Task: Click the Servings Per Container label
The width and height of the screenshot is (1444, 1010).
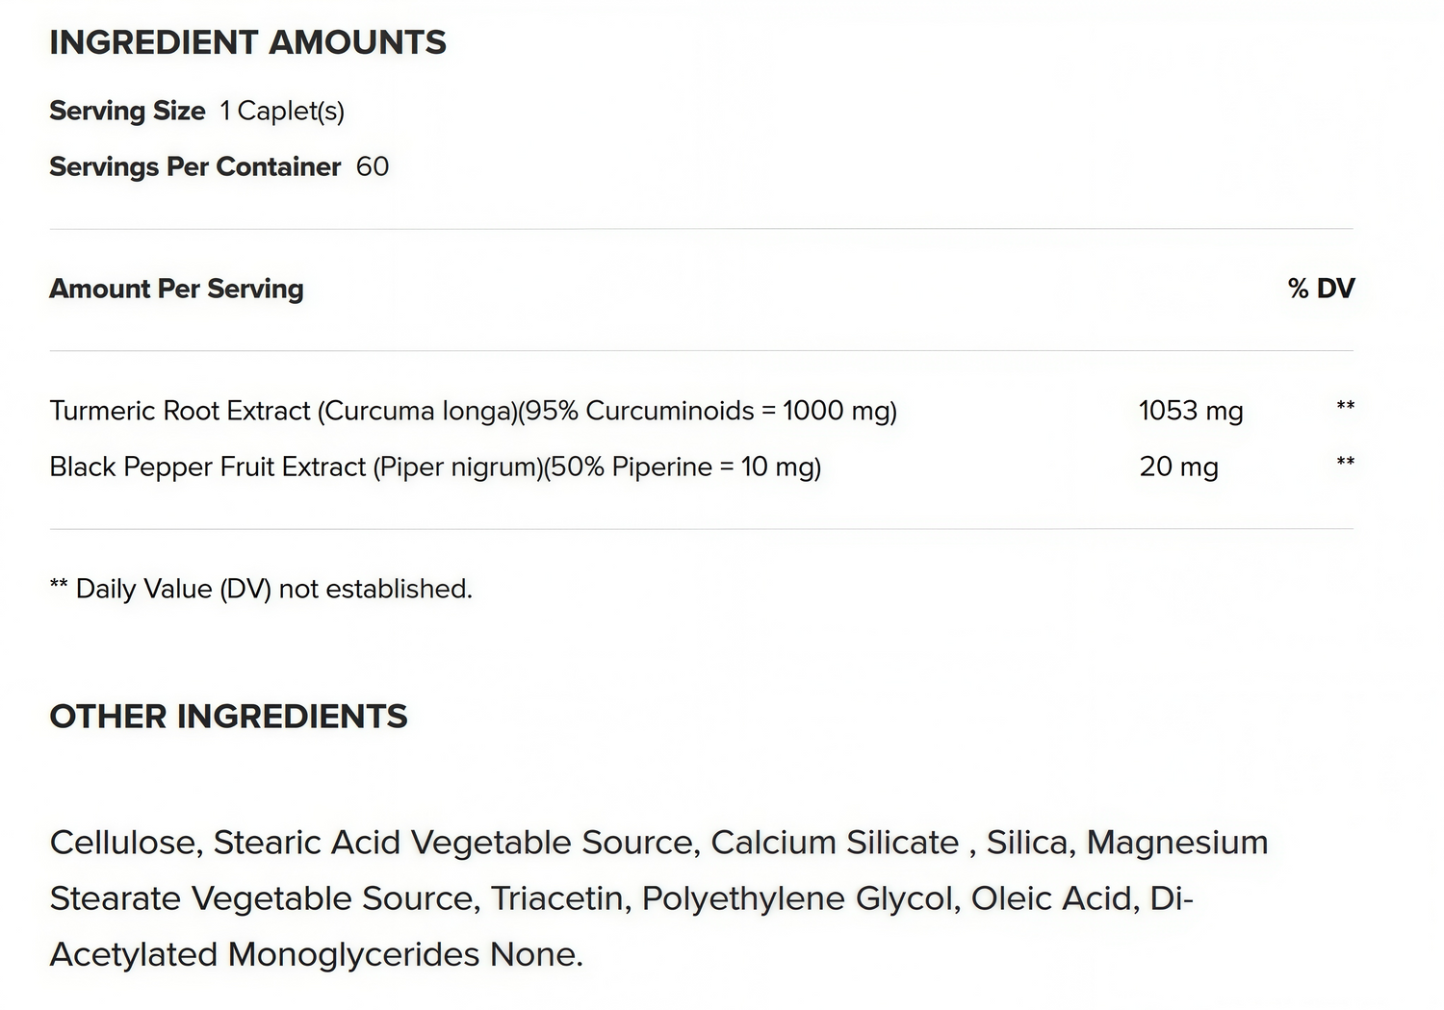Action: point(194,166)
